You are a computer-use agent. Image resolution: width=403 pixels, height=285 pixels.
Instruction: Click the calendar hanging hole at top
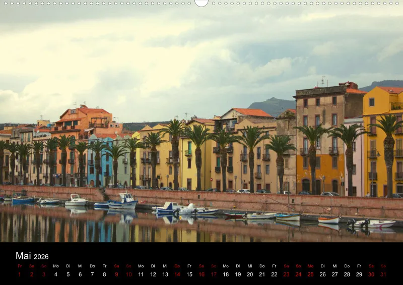(201, 3)
